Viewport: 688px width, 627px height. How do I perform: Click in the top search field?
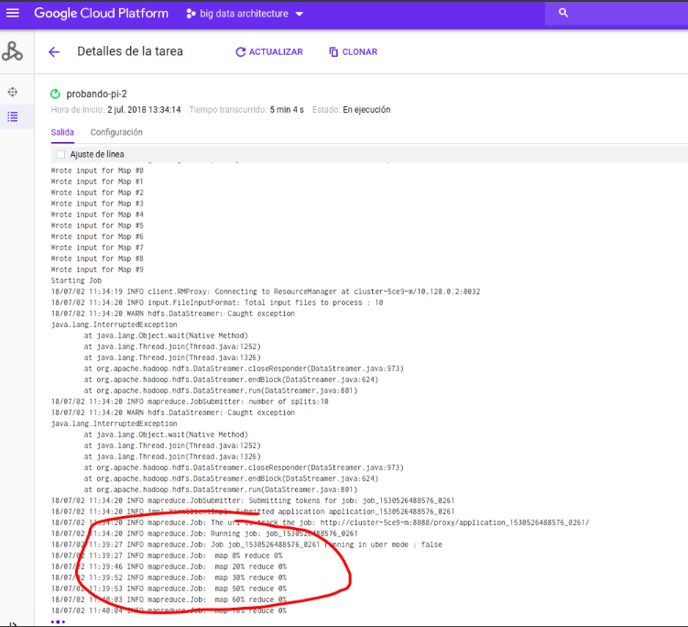click(617, 14)
